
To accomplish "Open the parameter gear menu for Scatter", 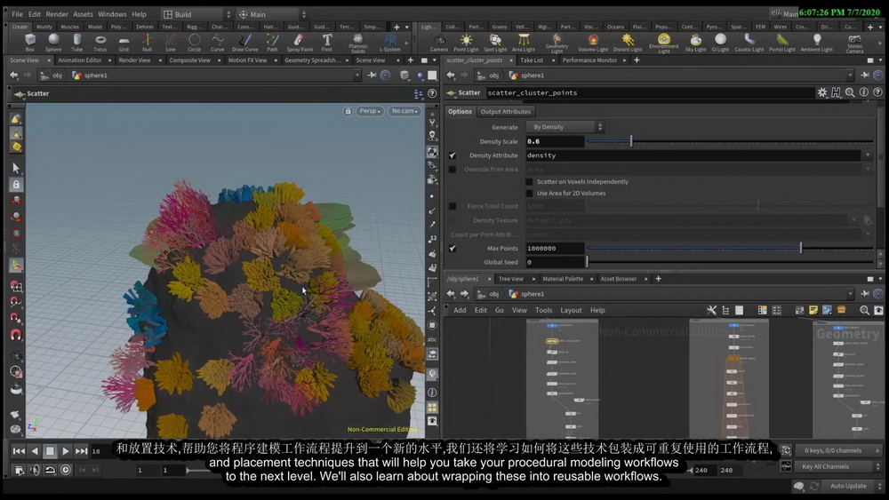I will [822, 92].
